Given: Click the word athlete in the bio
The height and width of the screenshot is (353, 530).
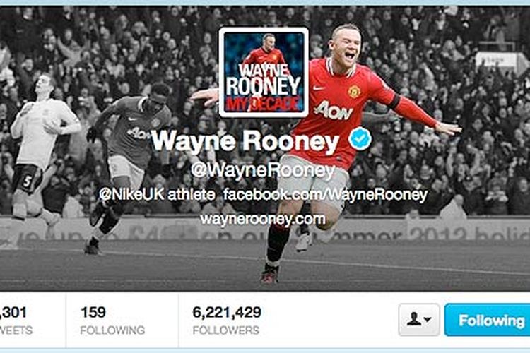Looking at the screenshot, I should [x=192, y=195].
